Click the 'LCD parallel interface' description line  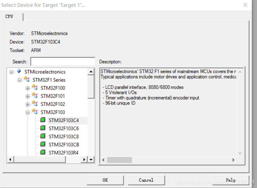pos(143,87)
